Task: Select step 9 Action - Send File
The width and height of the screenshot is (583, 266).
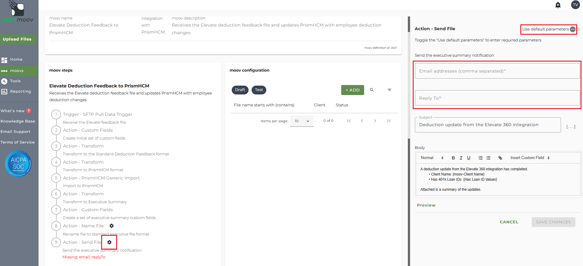Action: coord(82,243)
